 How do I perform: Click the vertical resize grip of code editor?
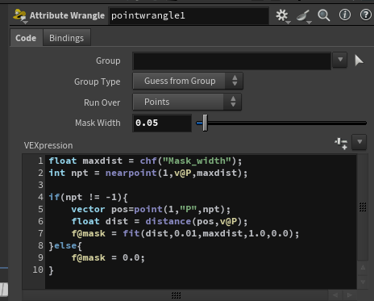(x=363, y=207)
